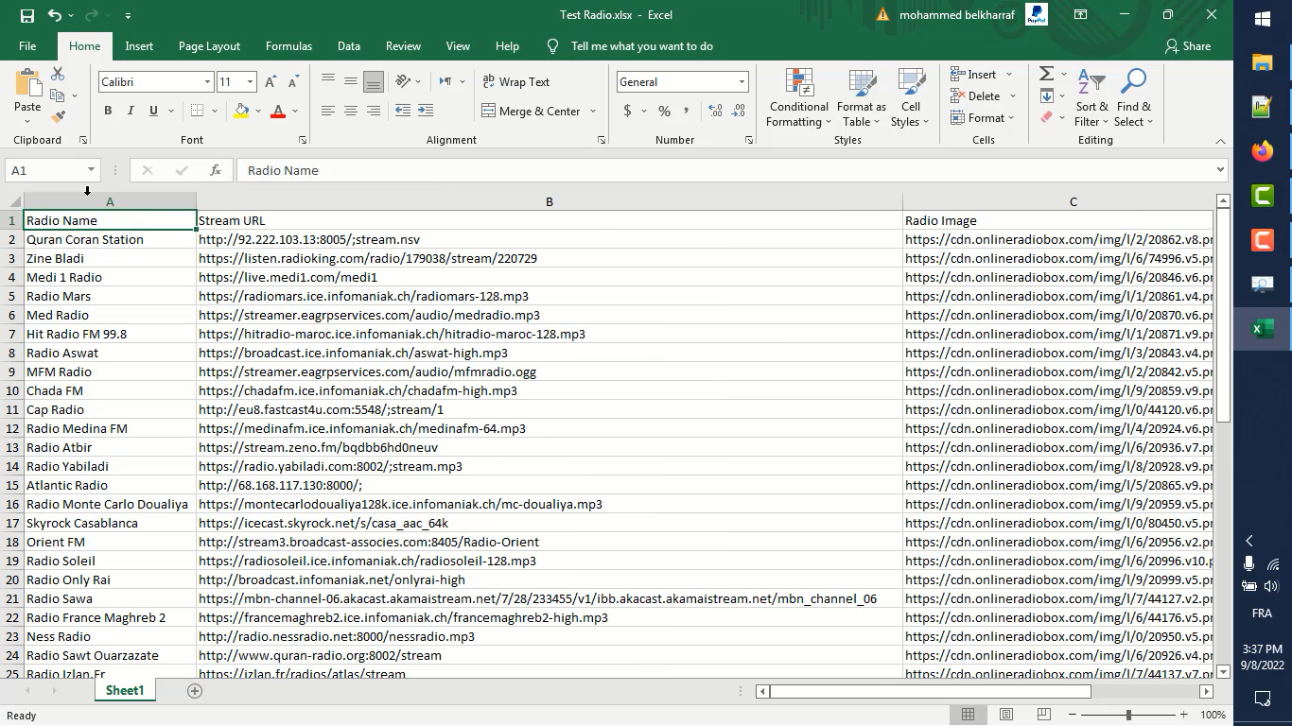Increase decimal places

(715, 111)
